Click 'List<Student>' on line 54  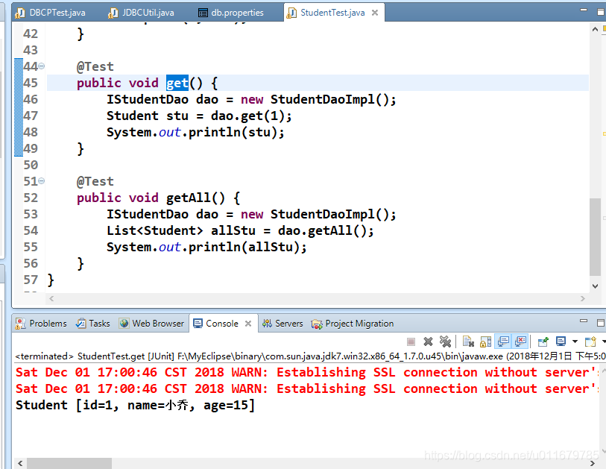click(x=154, y=230)
